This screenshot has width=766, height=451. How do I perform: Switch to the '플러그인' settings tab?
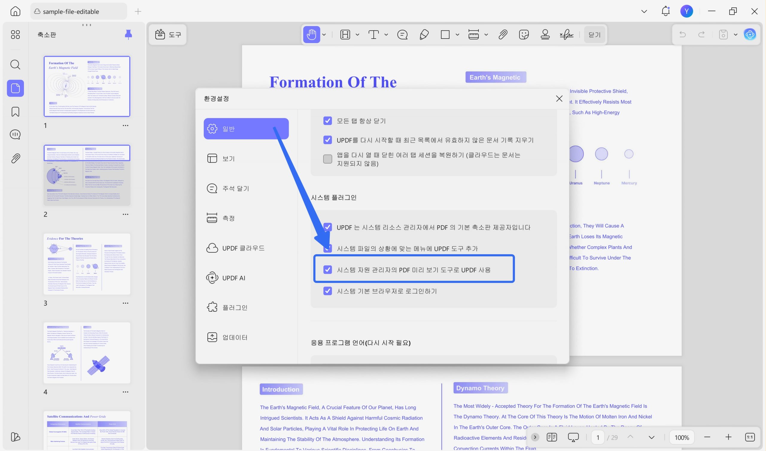(x=246, y=307)
